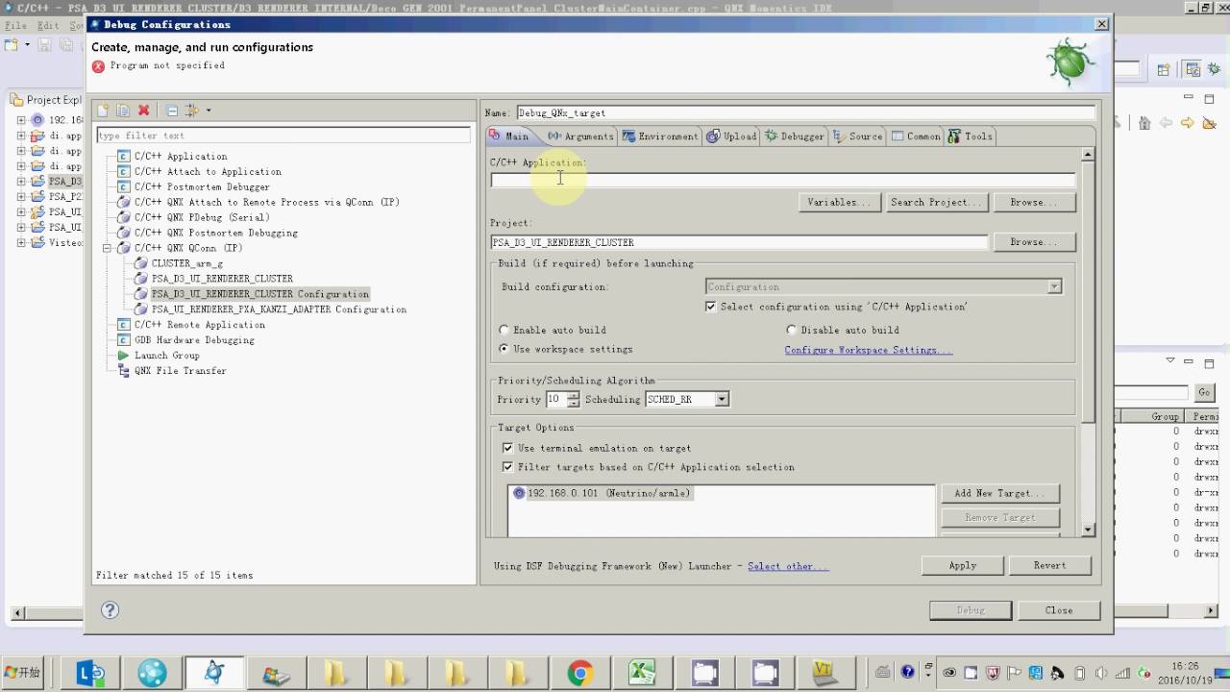Click the Select other... launcher link
Viewport: 1230px width, 692px height.
pos(787,566)
